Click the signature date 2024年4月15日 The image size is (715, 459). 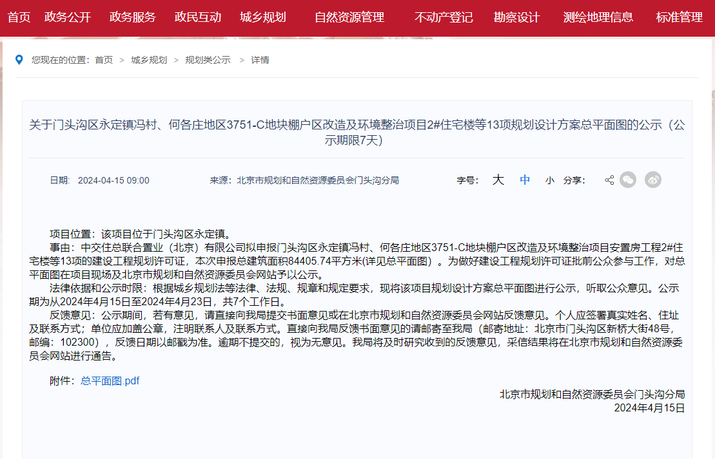pos(649,407)
